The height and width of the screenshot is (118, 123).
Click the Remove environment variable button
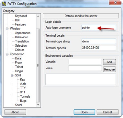click(109, 69)
